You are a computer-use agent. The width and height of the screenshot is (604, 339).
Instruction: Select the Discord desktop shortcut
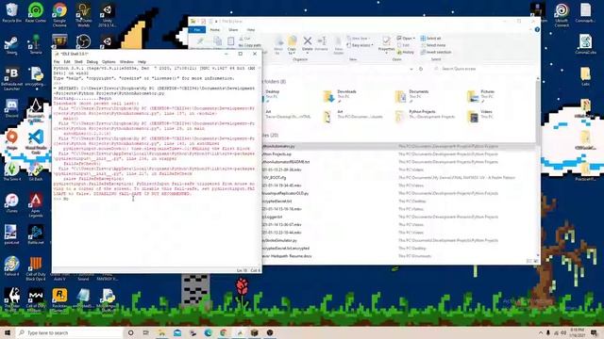tap(11, 108)
